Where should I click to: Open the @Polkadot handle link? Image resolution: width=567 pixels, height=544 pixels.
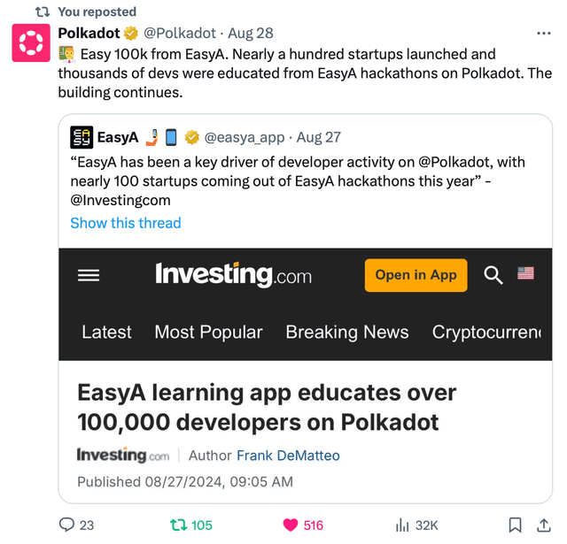pyautogui.click(x=180, y=33)
